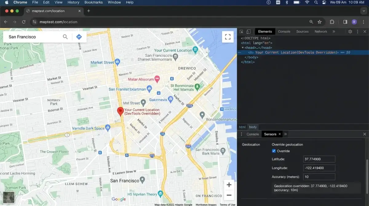This screenshot has height=206, width=369.
Task: Open the Network tab
Action: pos(321,31)
